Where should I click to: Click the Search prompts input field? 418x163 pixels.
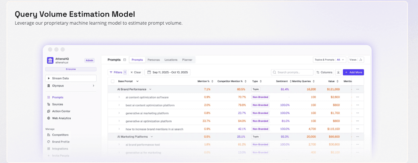click(292, 72)
